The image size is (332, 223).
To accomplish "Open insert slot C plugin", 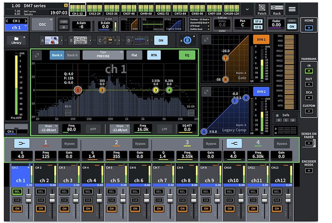I will tap(109, 40).
